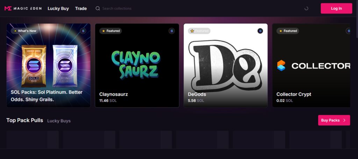Open the Lucky Buy menu
Image resolution: width=358 pixels, height=159 pixels.
pos(58,8)
